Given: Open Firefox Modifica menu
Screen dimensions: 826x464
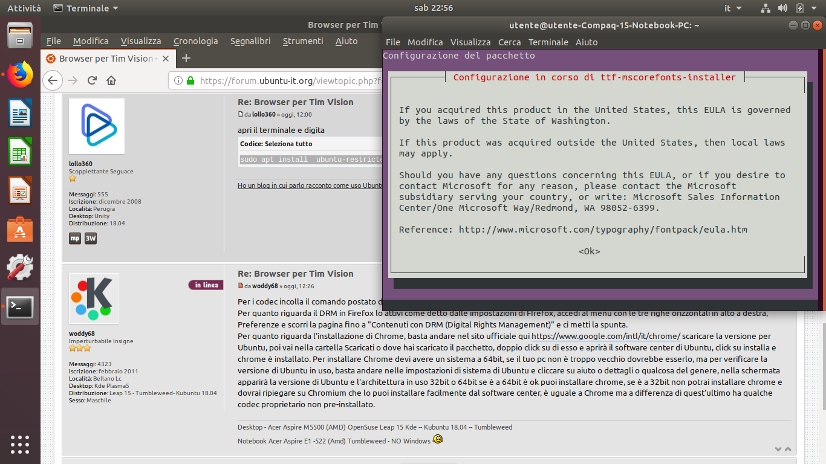Looking at the screenshot, I should click(x=91, y=41).
